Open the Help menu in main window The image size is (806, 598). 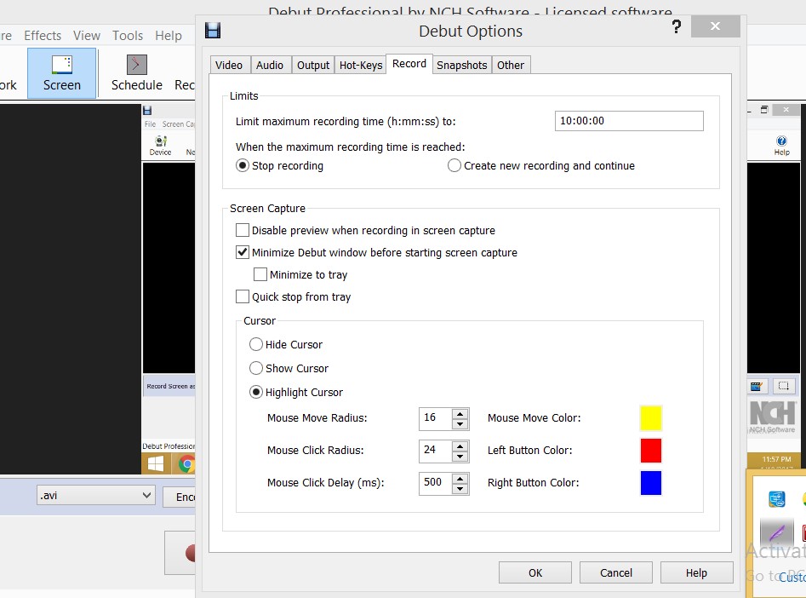pyautogui.click(x=168, y=36)
